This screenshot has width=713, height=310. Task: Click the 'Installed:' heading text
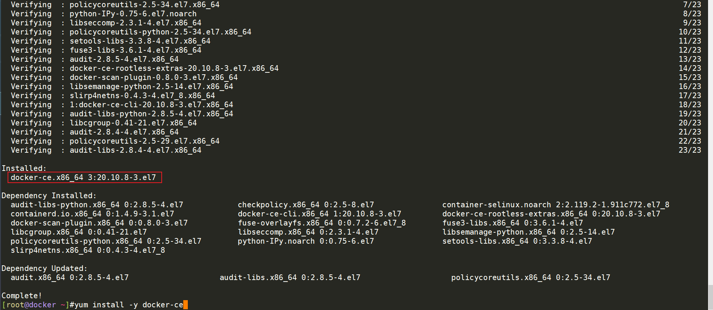click(x=24, y=168)
